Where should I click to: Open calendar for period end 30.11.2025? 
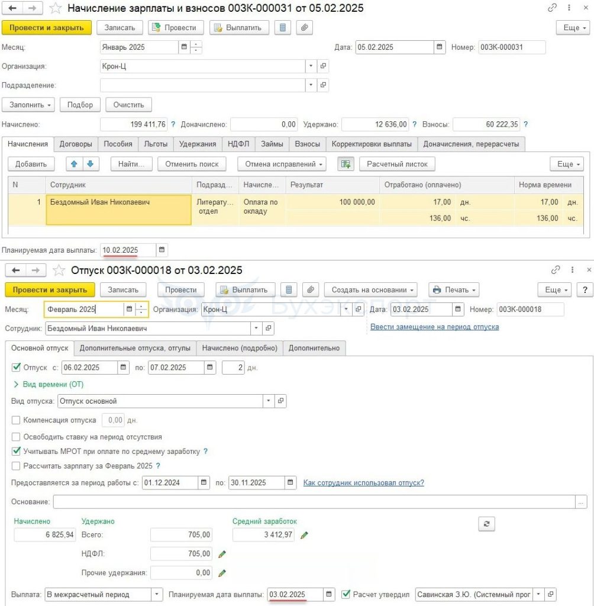tap(290, 482)
